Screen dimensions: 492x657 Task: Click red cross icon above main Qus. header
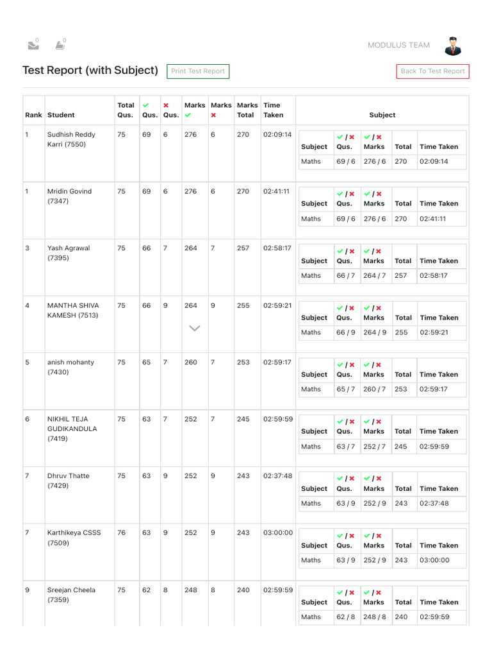coord(166,105)
